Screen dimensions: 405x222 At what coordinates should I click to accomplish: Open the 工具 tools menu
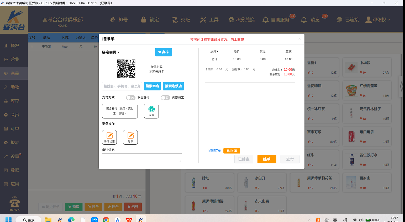click(x=209, y=20)
